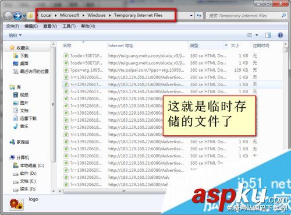Screen dimensions: 291x215
Task: Click the te.paipai.com address cell
Action: pyautogui.click(x=146, y=70)
